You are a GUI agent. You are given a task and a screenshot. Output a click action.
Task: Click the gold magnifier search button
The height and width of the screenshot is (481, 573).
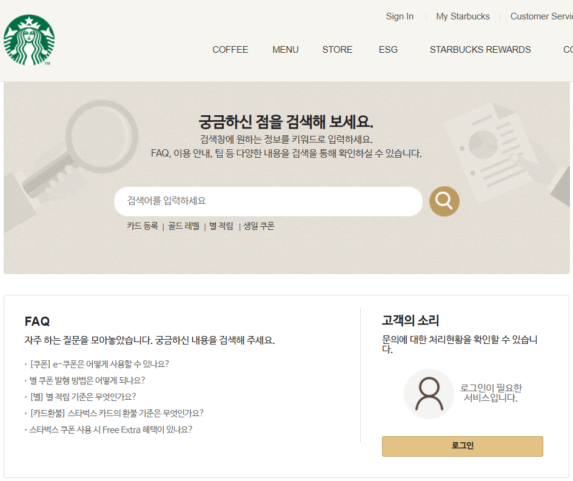tap(444, 201)
